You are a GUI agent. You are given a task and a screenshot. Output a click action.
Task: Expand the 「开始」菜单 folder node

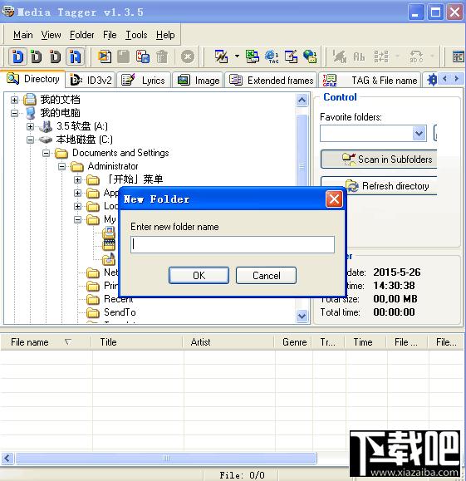coord(77,179)
